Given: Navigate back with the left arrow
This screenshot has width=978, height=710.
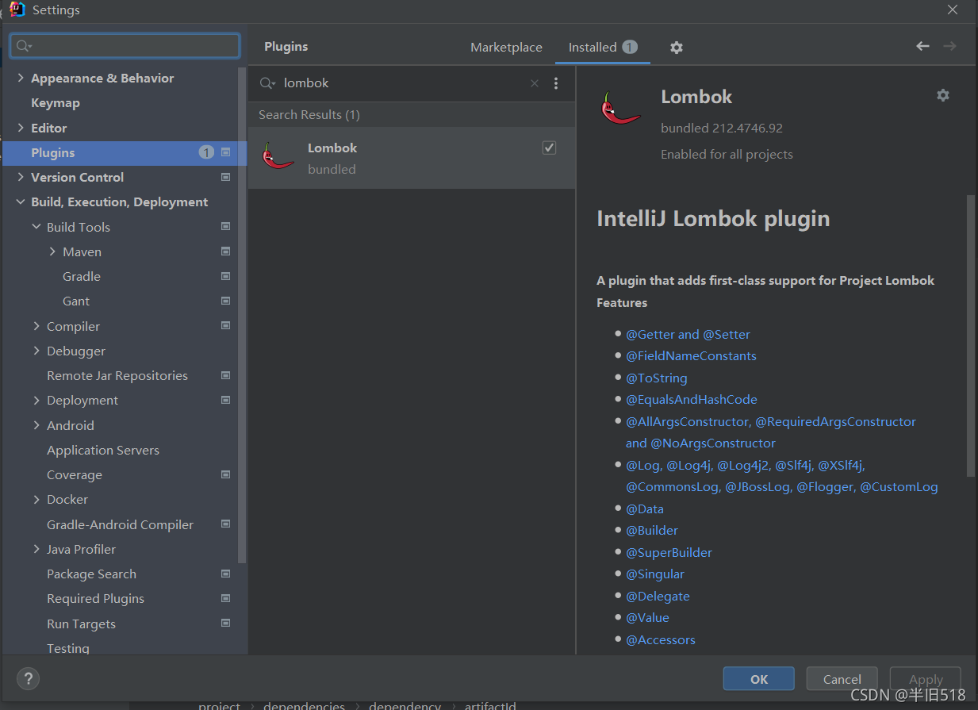Looking at the screenshot, I should pos(922,46).
